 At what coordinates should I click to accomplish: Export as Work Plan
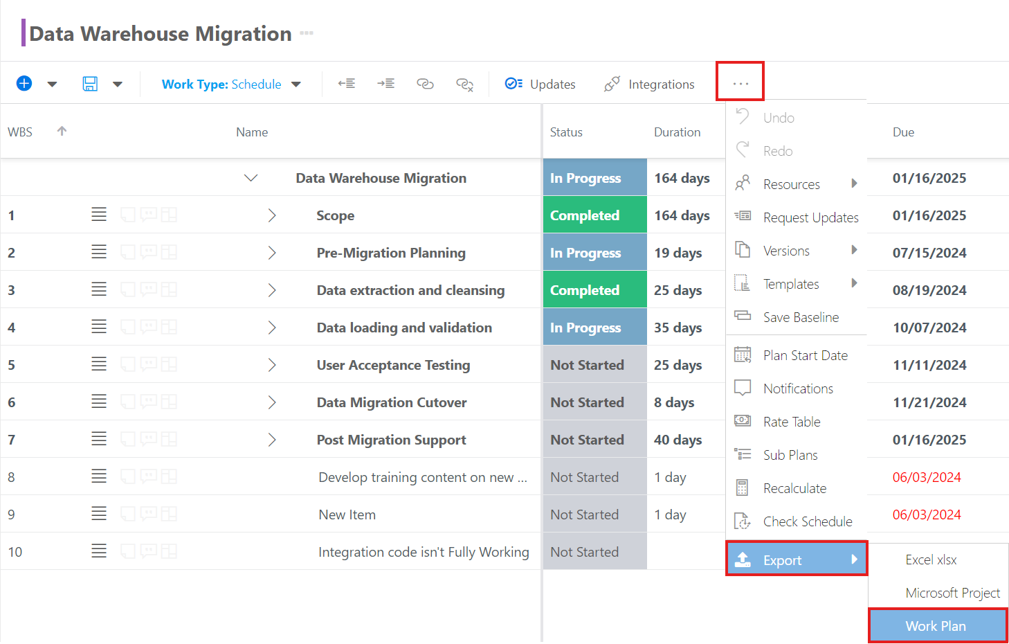[x=938, y=626]
